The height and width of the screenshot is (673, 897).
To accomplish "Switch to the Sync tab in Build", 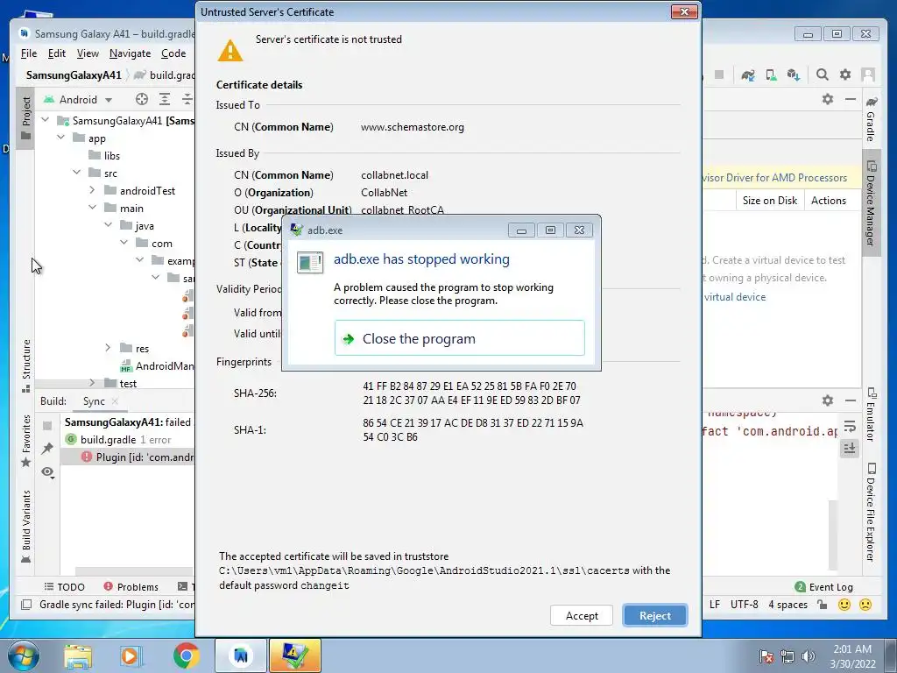I will 94,401.
